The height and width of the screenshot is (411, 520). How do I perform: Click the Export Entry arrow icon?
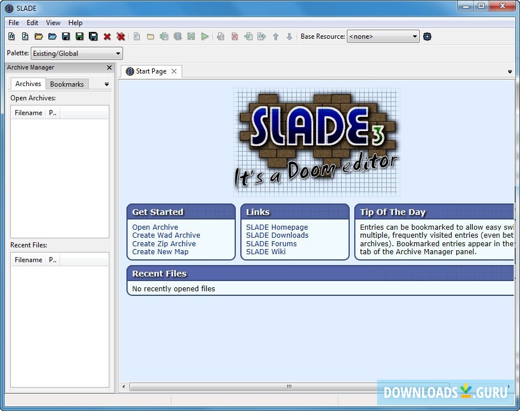(261, 36)
